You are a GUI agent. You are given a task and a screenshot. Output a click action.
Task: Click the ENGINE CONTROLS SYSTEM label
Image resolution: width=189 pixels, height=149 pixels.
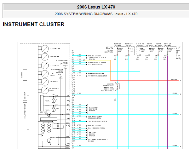(x=97, y=121)
